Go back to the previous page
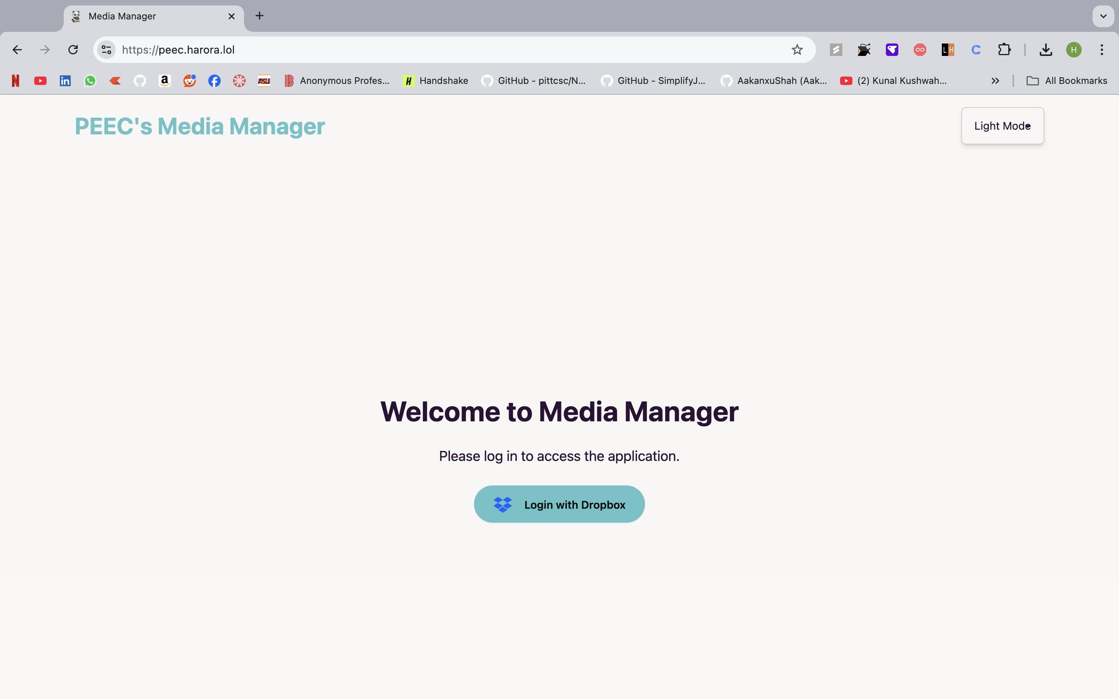The image size is (1119, 699). 17,49
